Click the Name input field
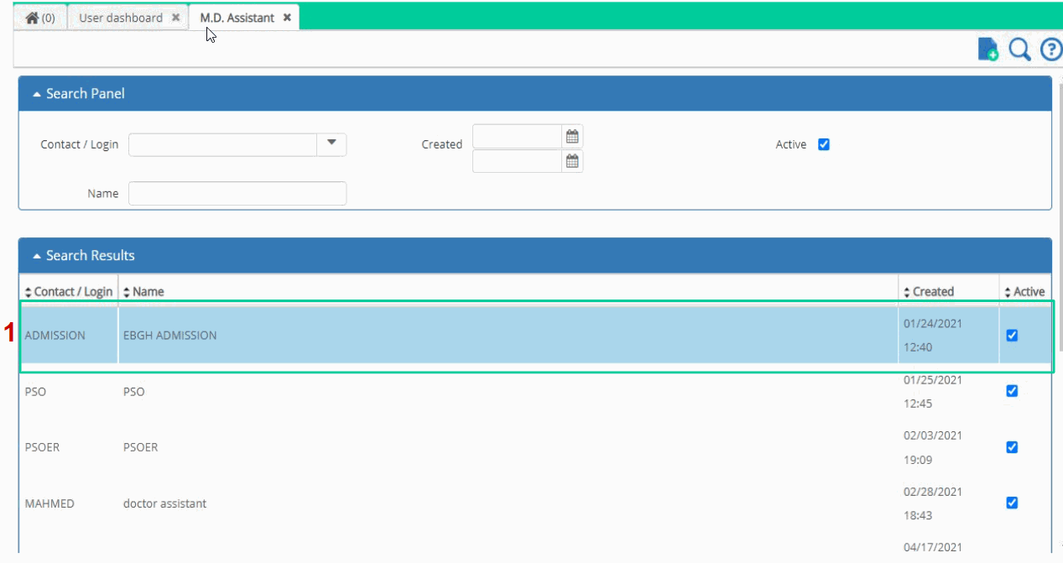The height and width of the screenshot is (563, 1063). tap(237, 193)
